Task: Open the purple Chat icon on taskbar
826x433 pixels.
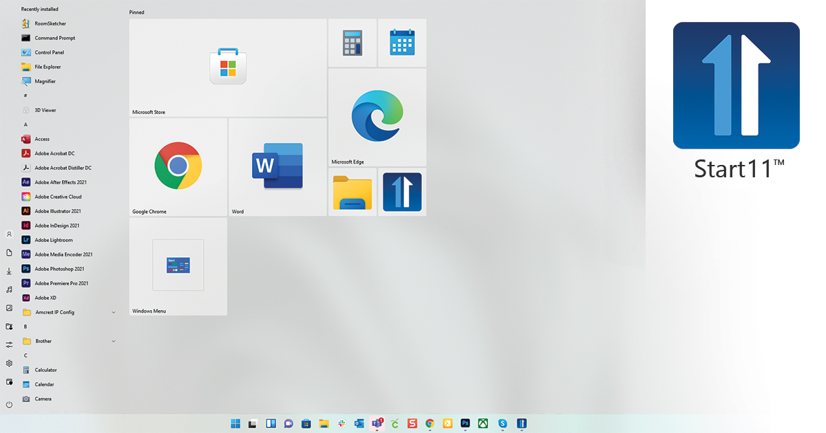Action: point(289,423)
